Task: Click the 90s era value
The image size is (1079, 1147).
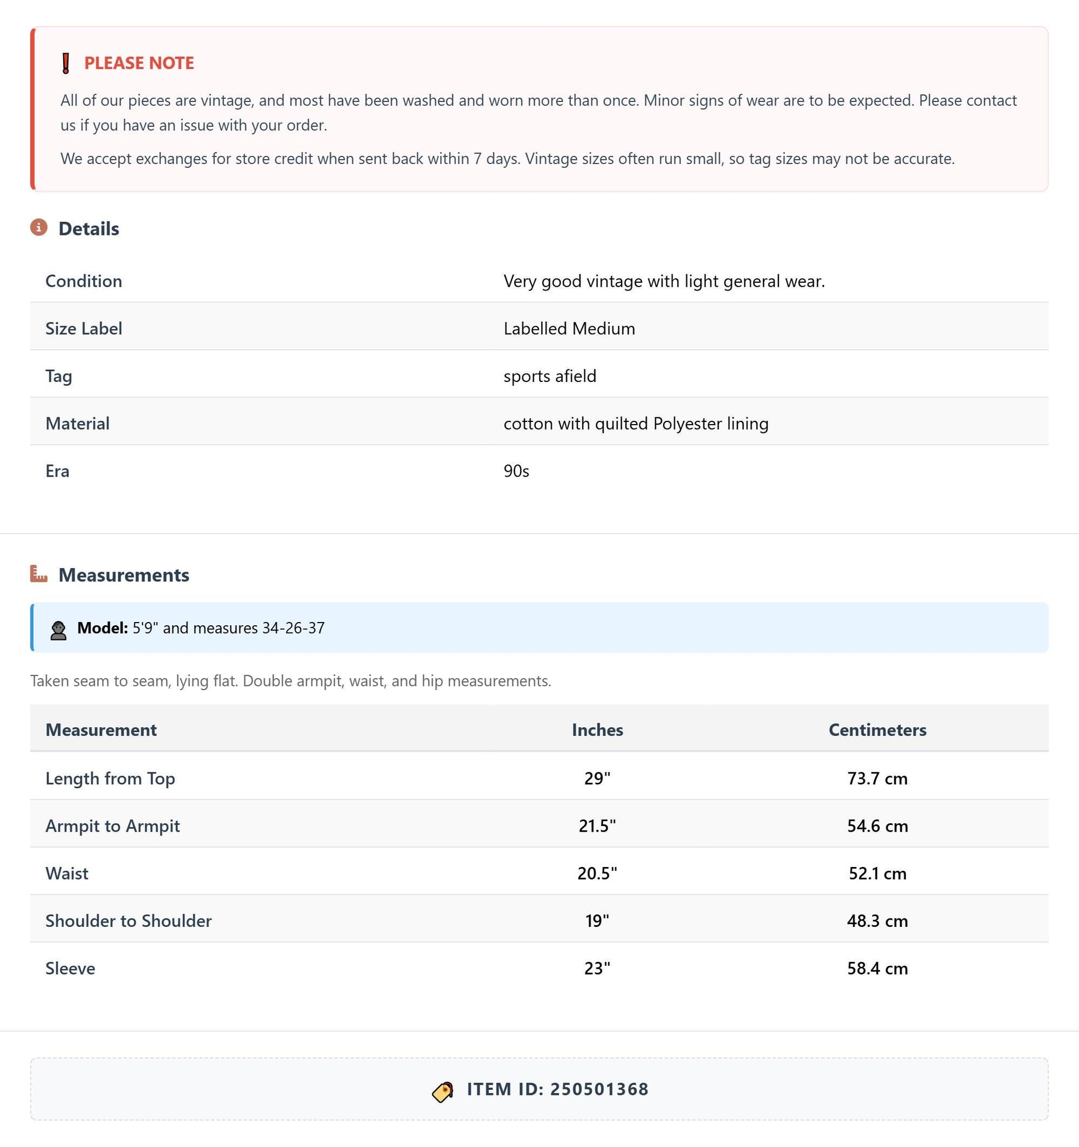Action: coord(516,471)
